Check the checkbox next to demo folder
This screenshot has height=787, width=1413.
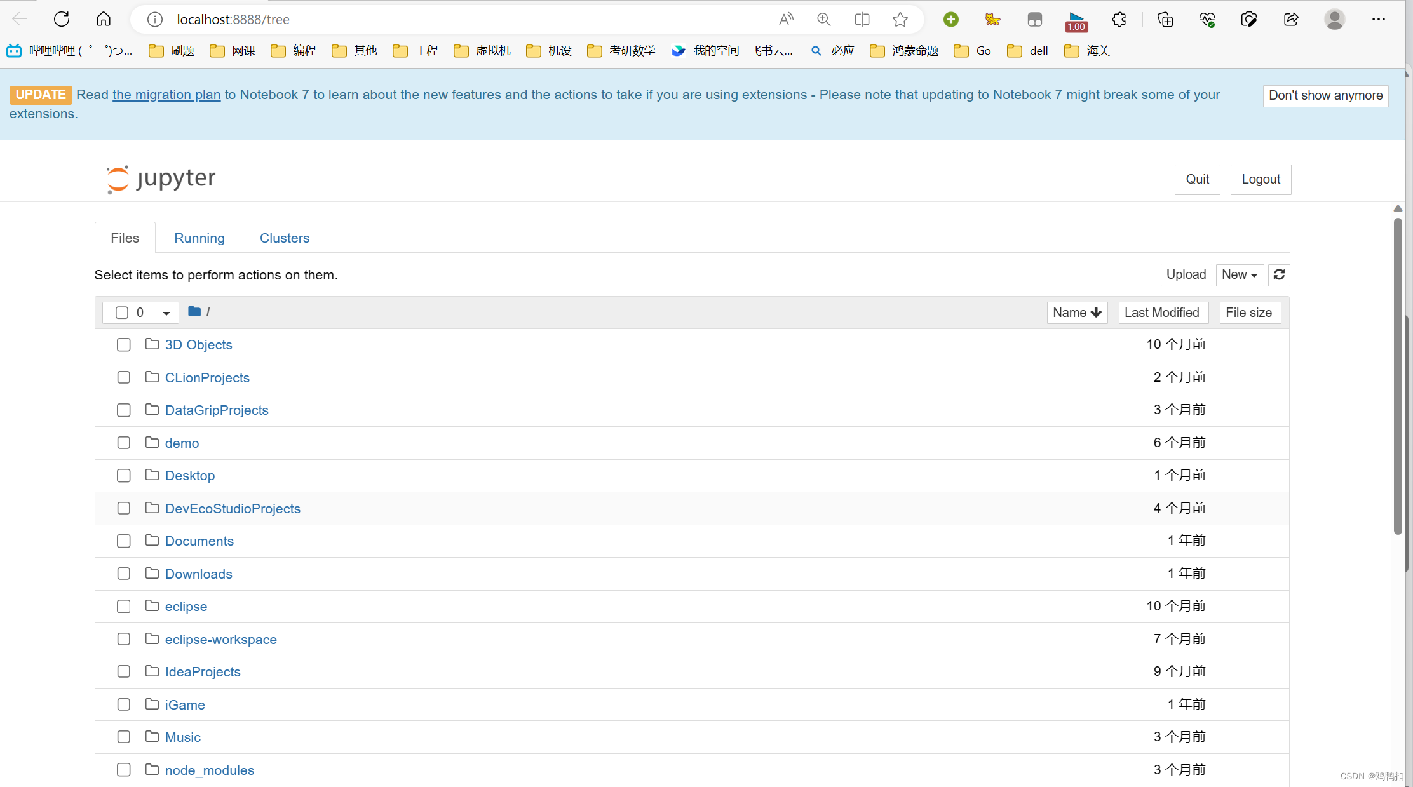(x=123, y=443)
